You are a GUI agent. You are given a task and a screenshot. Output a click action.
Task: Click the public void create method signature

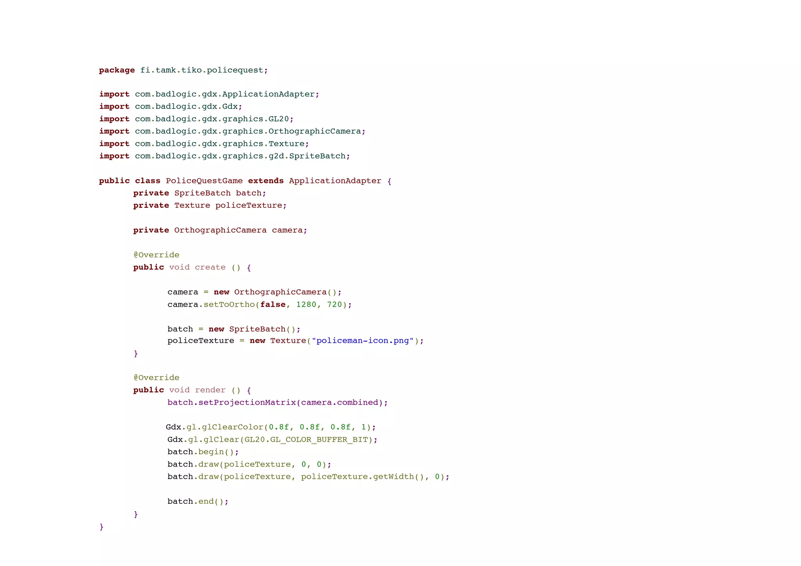(192, 267)
